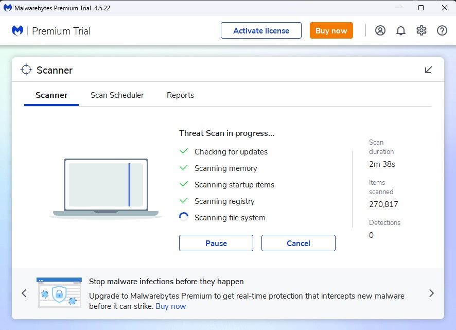Viewport: 456px width, 330px height.
Task: Collapse the Scanner panel with arrow icon
Action: pos(428,70)
